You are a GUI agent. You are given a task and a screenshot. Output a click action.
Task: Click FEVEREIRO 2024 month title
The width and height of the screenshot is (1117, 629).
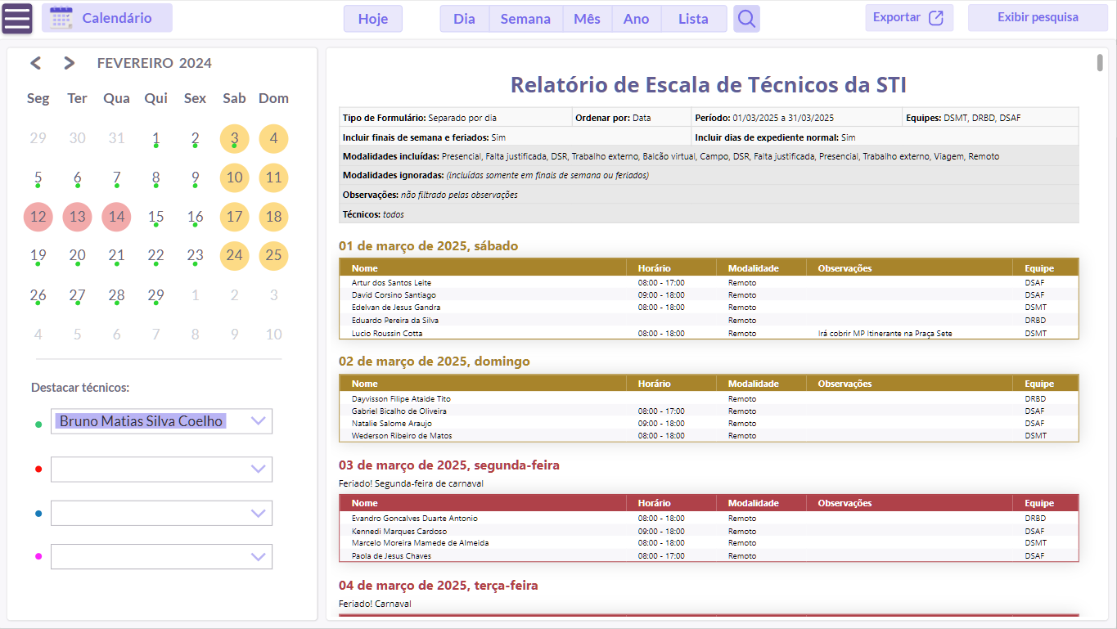[155, 63]
